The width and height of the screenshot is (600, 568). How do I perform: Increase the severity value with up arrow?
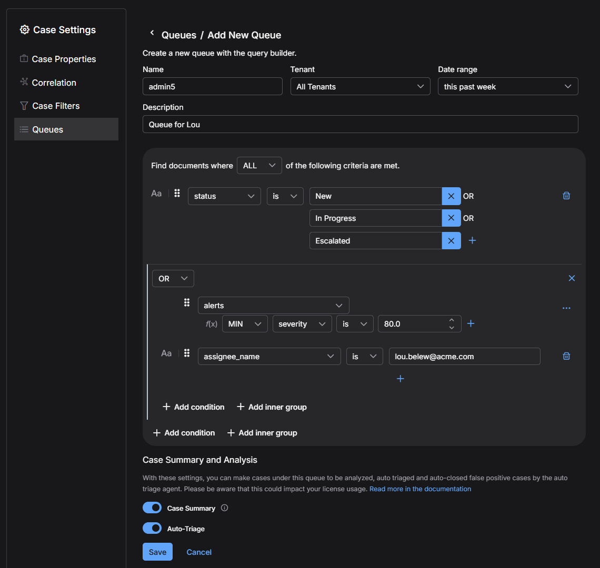[452, 320]
